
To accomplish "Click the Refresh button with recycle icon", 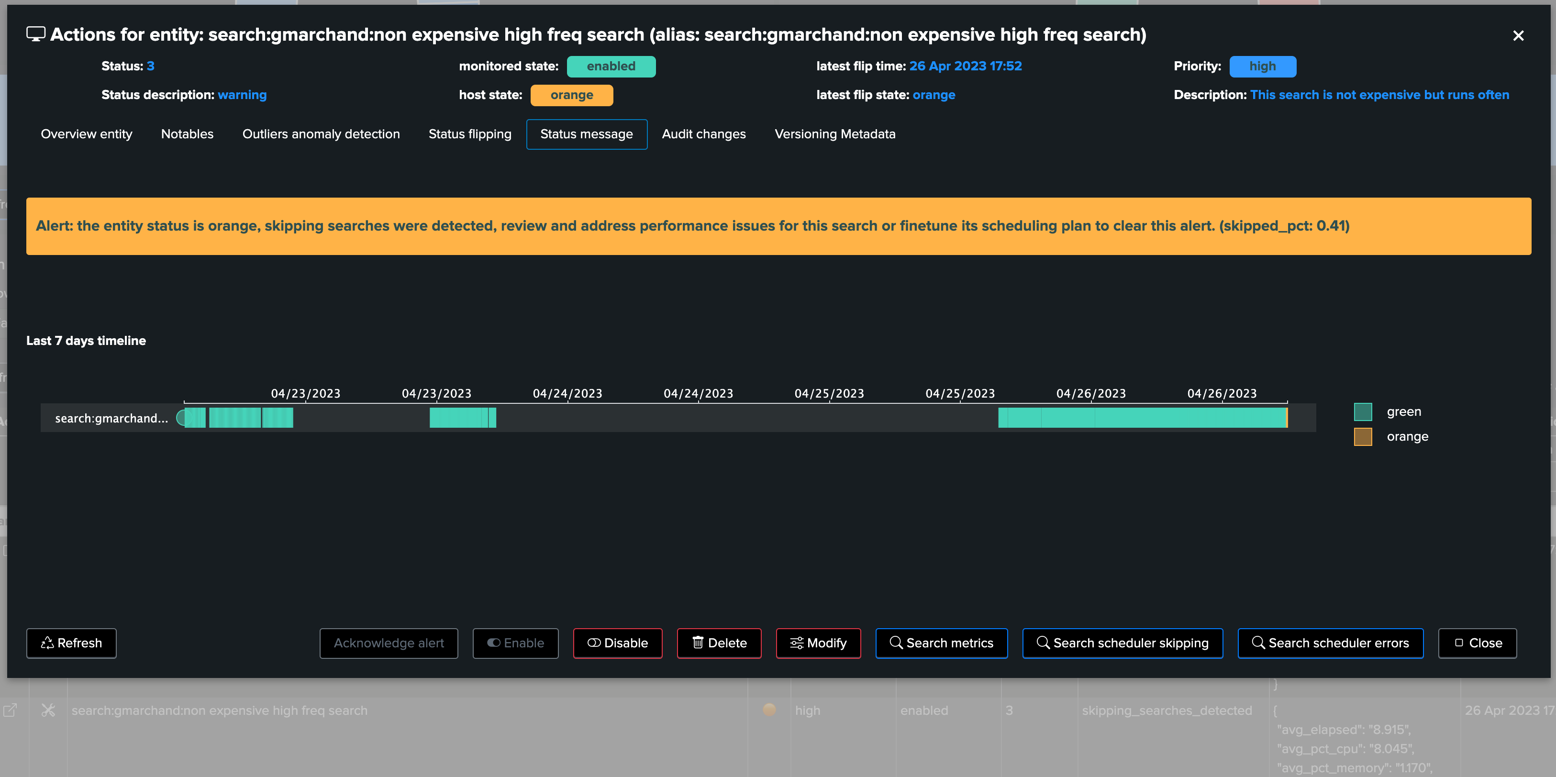I will point(71,643).
